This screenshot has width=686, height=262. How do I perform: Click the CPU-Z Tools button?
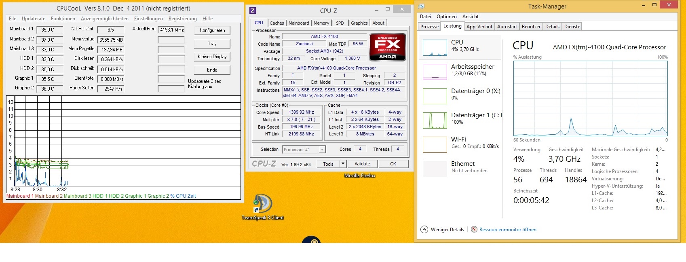coord(328,164)
